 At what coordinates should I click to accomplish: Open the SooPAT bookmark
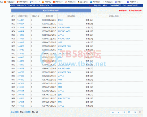tap(35, 2)
